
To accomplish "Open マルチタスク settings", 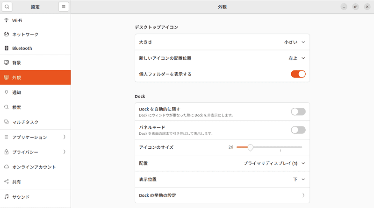I will [36, 122].
